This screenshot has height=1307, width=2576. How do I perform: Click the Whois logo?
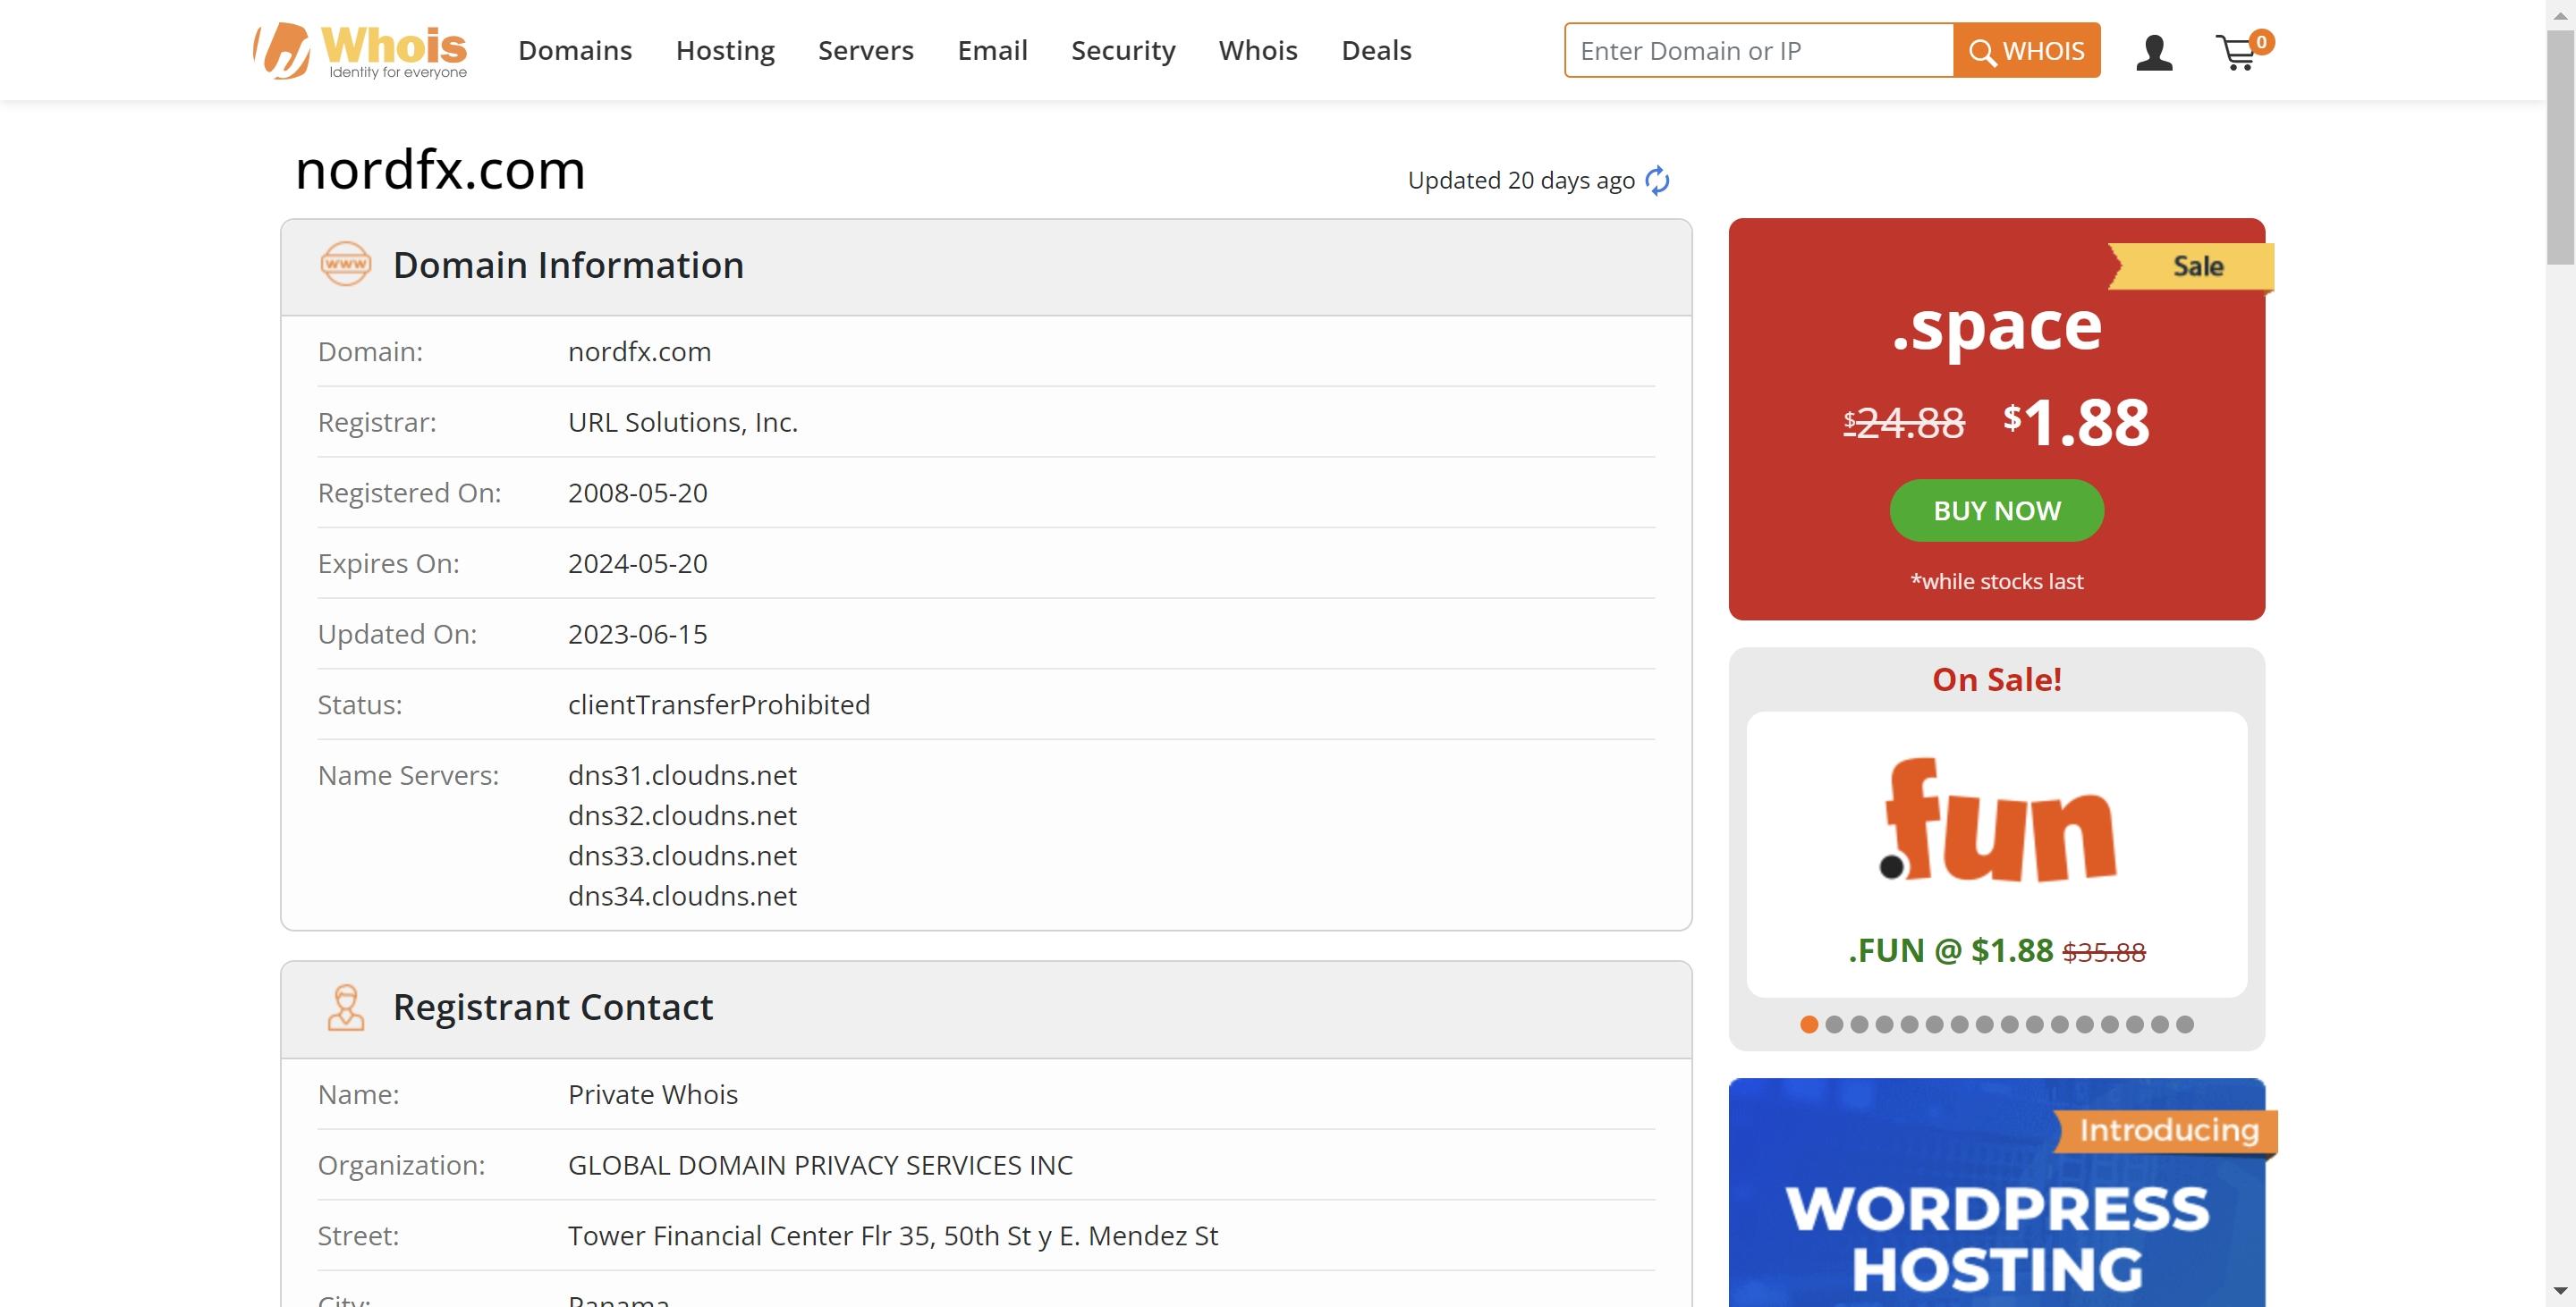tap(360, 50)
